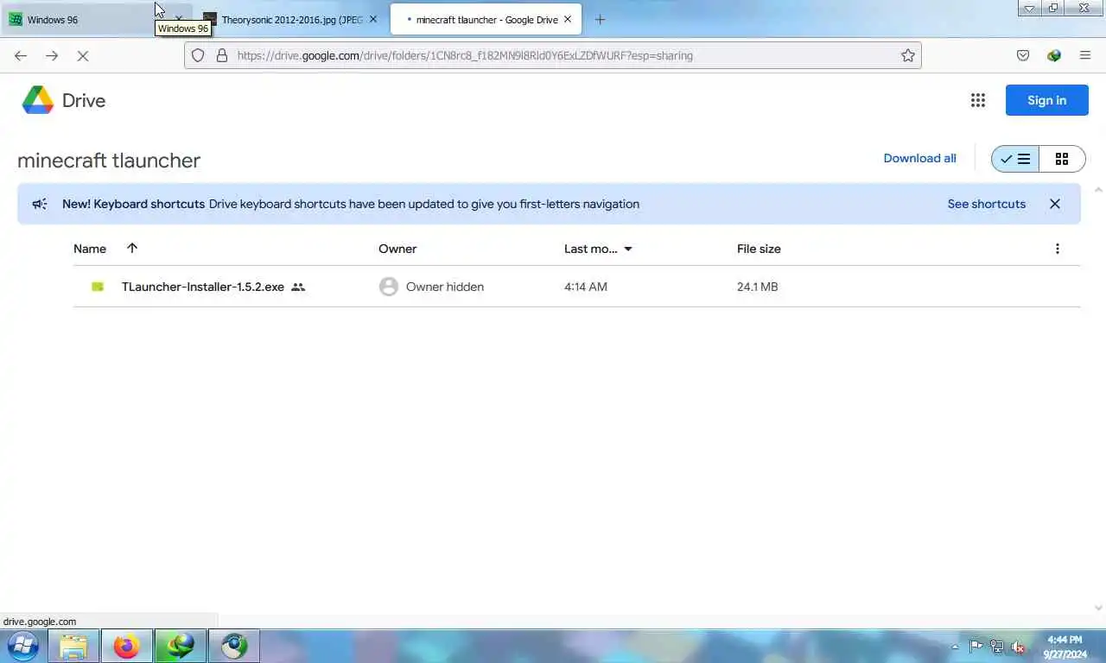
Task: Go forward in browser history
Action: pos(52,55)
